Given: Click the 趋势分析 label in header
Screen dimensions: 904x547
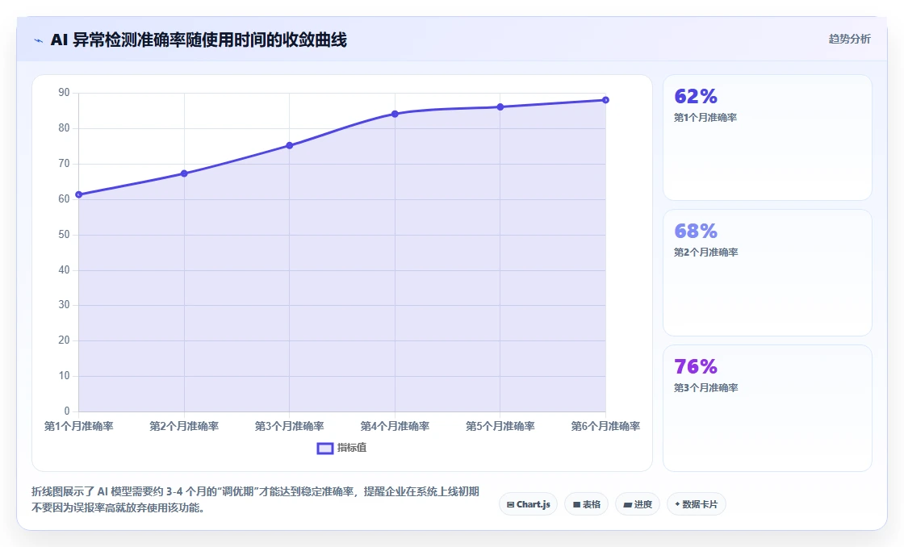Looking at the screenshot, I should tap(849, 40).
